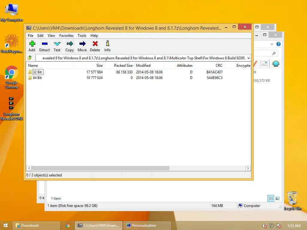Click the Copy toolbar icon

[x=70, y=44]
